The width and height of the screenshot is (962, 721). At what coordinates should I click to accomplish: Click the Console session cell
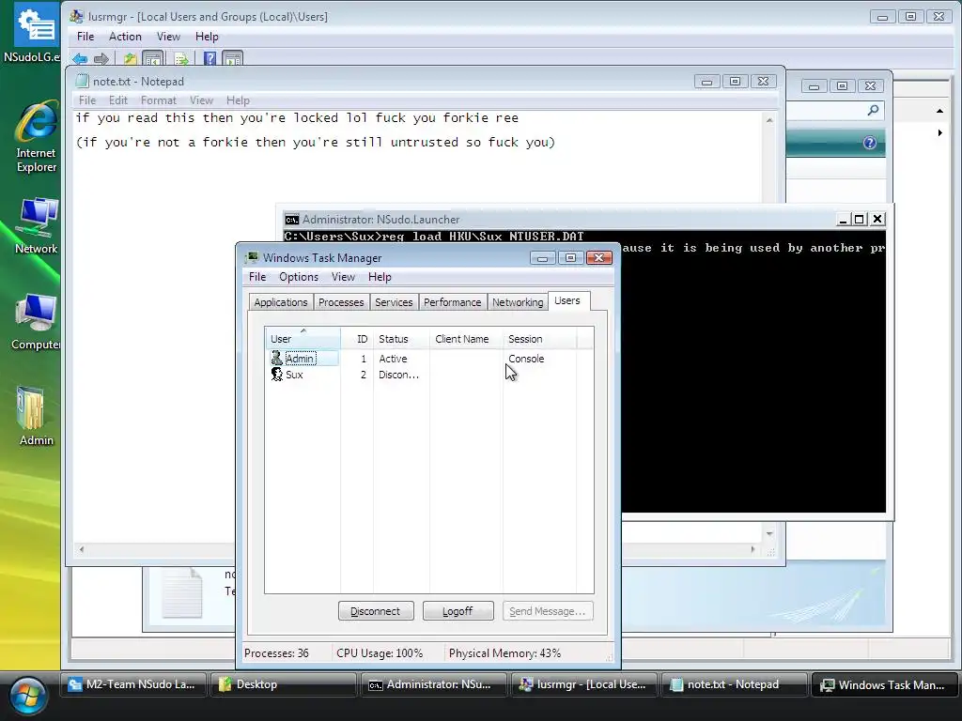pyautogui.click(x=526, y=359)
